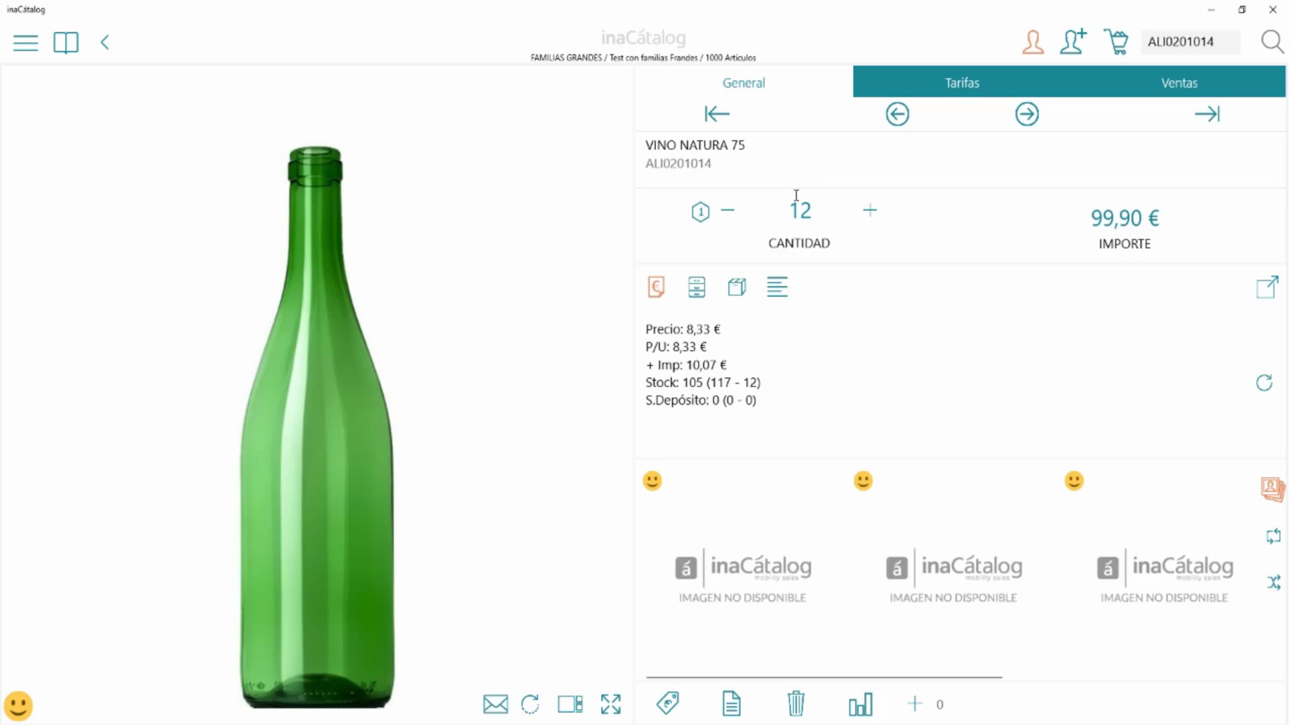
Task: Go back with the chevron arrow
Action: pos(105,42)
